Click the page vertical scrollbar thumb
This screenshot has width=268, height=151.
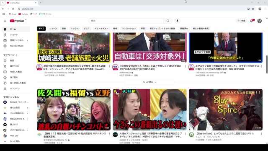267,65
